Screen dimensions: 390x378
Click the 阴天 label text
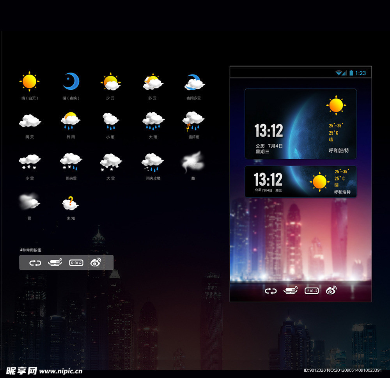click(x=30, y=137)
